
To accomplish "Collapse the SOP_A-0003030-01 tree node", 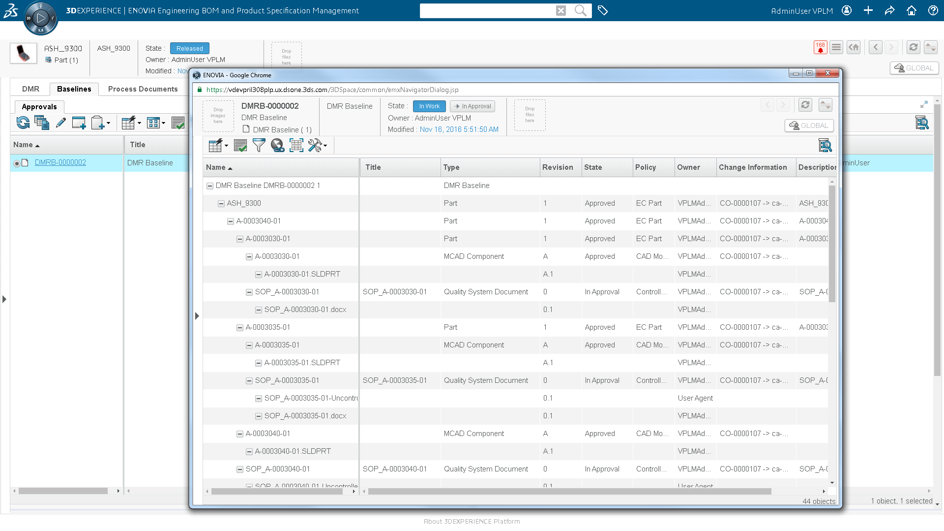I will point(249,292).
